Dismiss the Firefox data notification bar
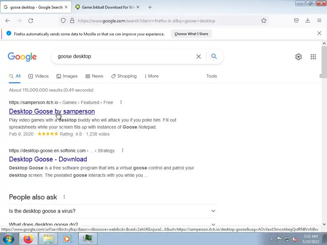The height and width of the screenshot is (245, 327). [x=319, y=33]
